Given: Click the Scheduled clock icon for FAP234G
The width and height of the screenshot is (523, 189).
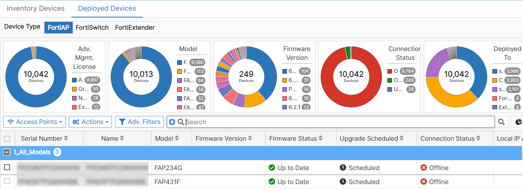Looking at the screenshot, I should coord(343,168).
